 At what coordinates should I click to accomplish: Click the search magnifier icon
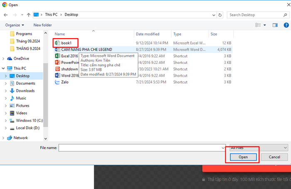tap(285, 15)
